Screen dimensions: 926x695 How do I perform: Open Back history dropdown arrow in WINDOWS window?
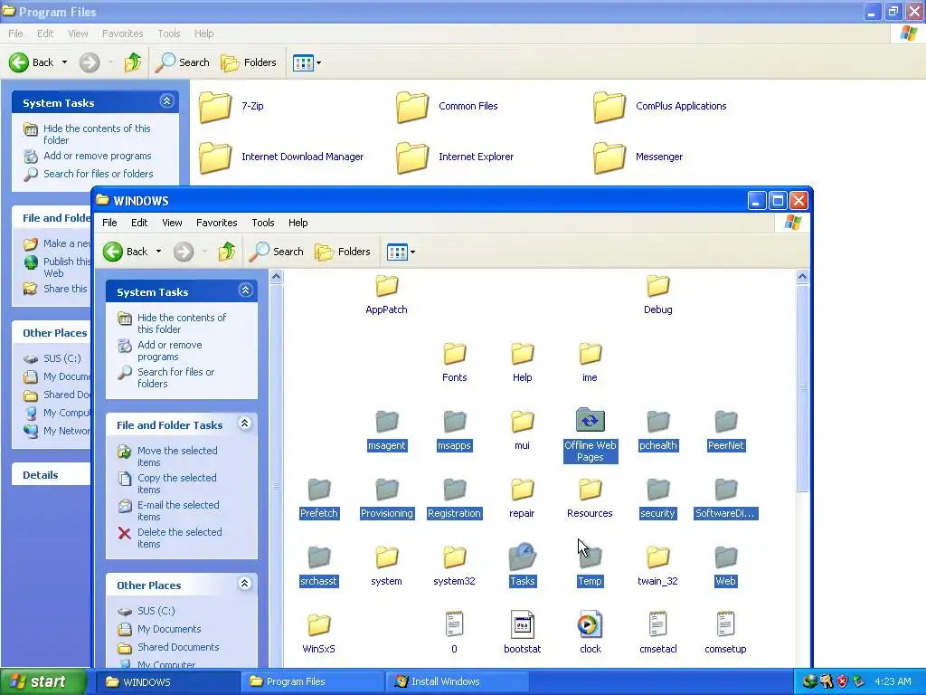158,252
